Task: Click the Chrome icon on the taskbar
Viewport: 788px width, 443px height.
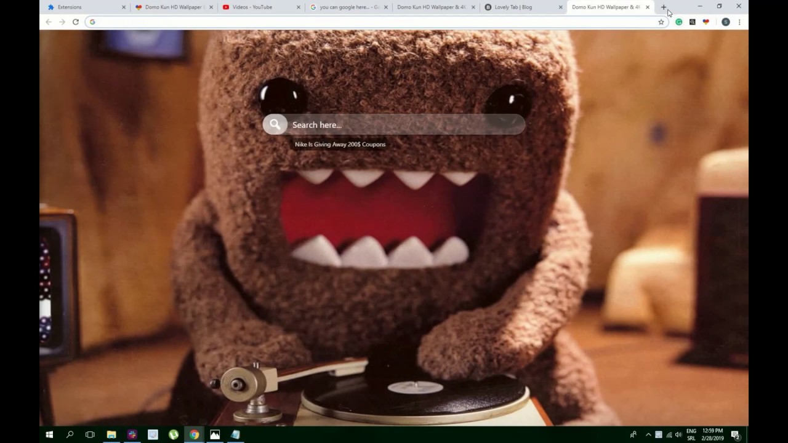Action: (194, 435)
